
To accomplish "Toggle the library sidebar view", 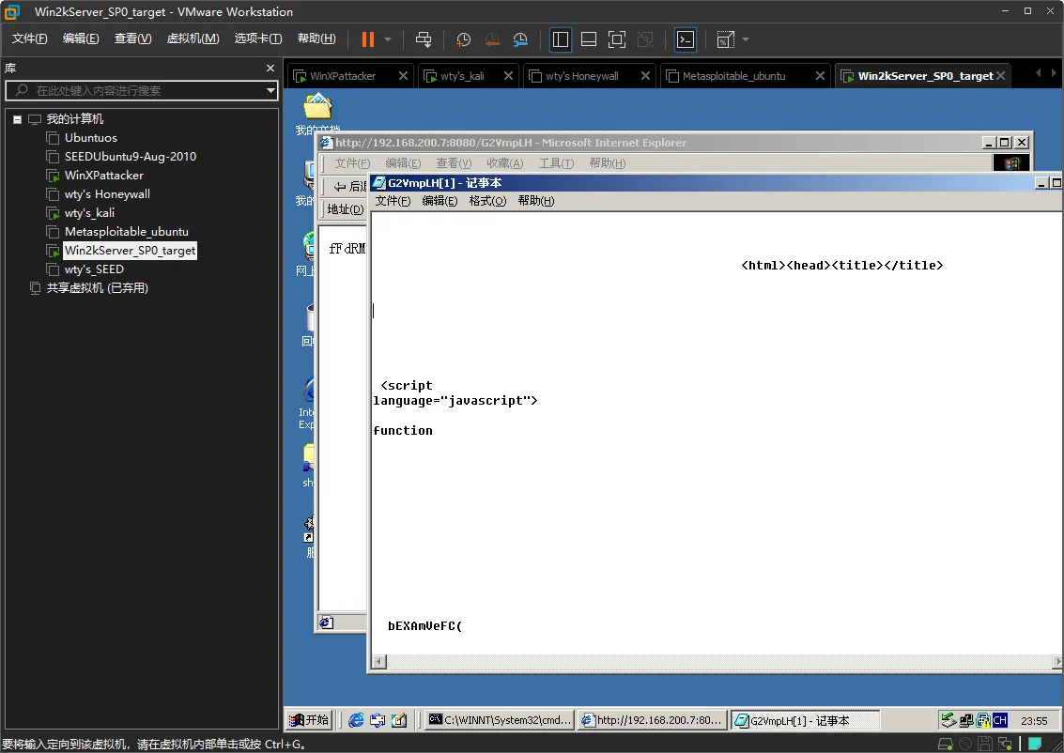I will pyautogui.click(x=561, y=39).
